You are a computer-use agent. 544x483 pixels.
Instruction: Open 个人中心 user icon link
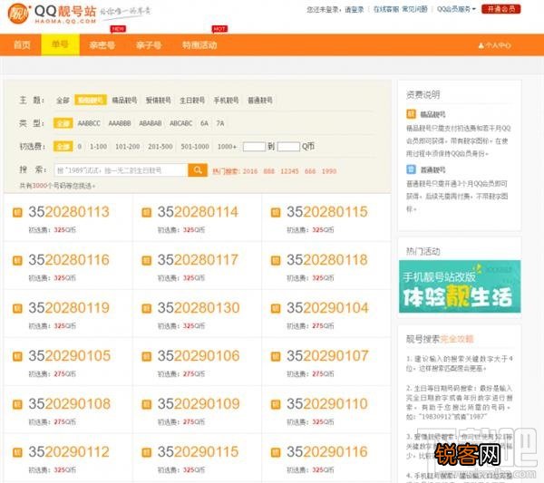pos(494,45)
